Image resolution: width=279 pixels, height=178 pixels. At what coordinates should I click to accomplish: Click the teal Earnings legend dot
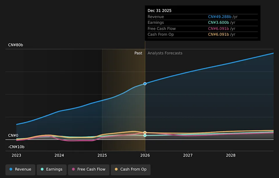click(x=42, y=169)
